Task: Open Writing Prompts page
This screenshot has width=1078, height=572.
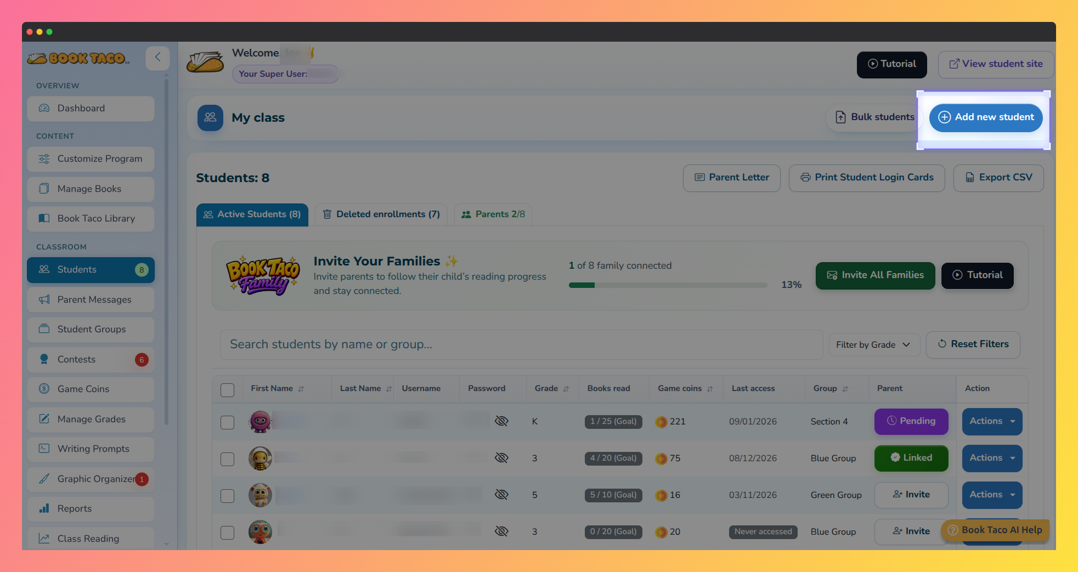Action: 91,449
